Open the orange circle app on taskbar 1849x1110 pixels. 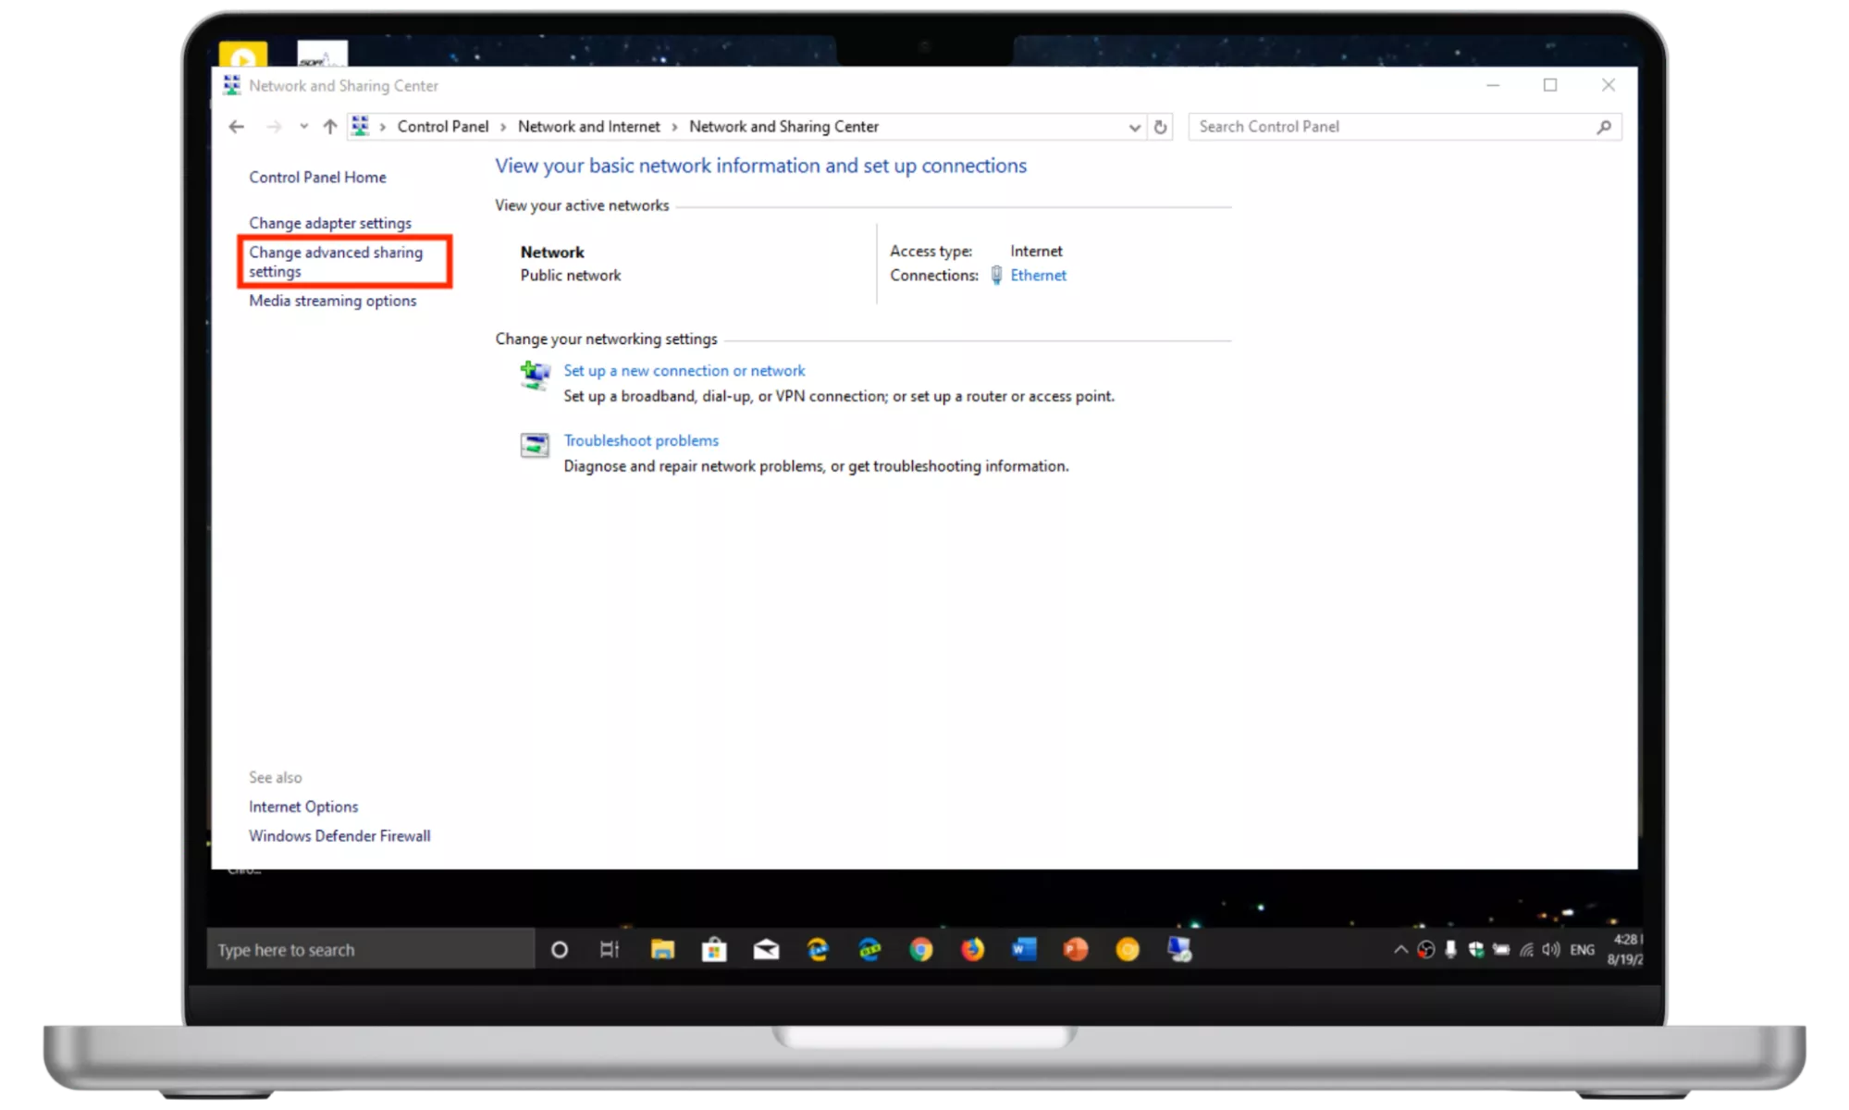coord(1128,950)
